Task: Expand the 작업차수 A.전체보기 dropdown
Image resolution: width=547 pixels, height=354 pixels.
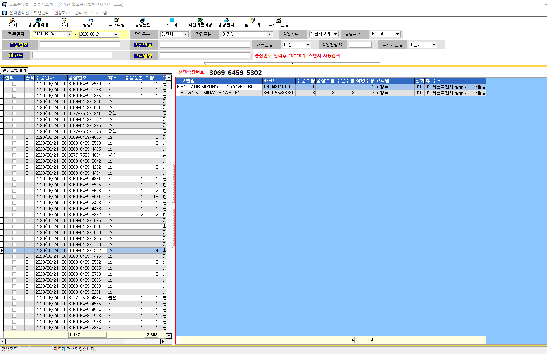Action: coord(335,34)
